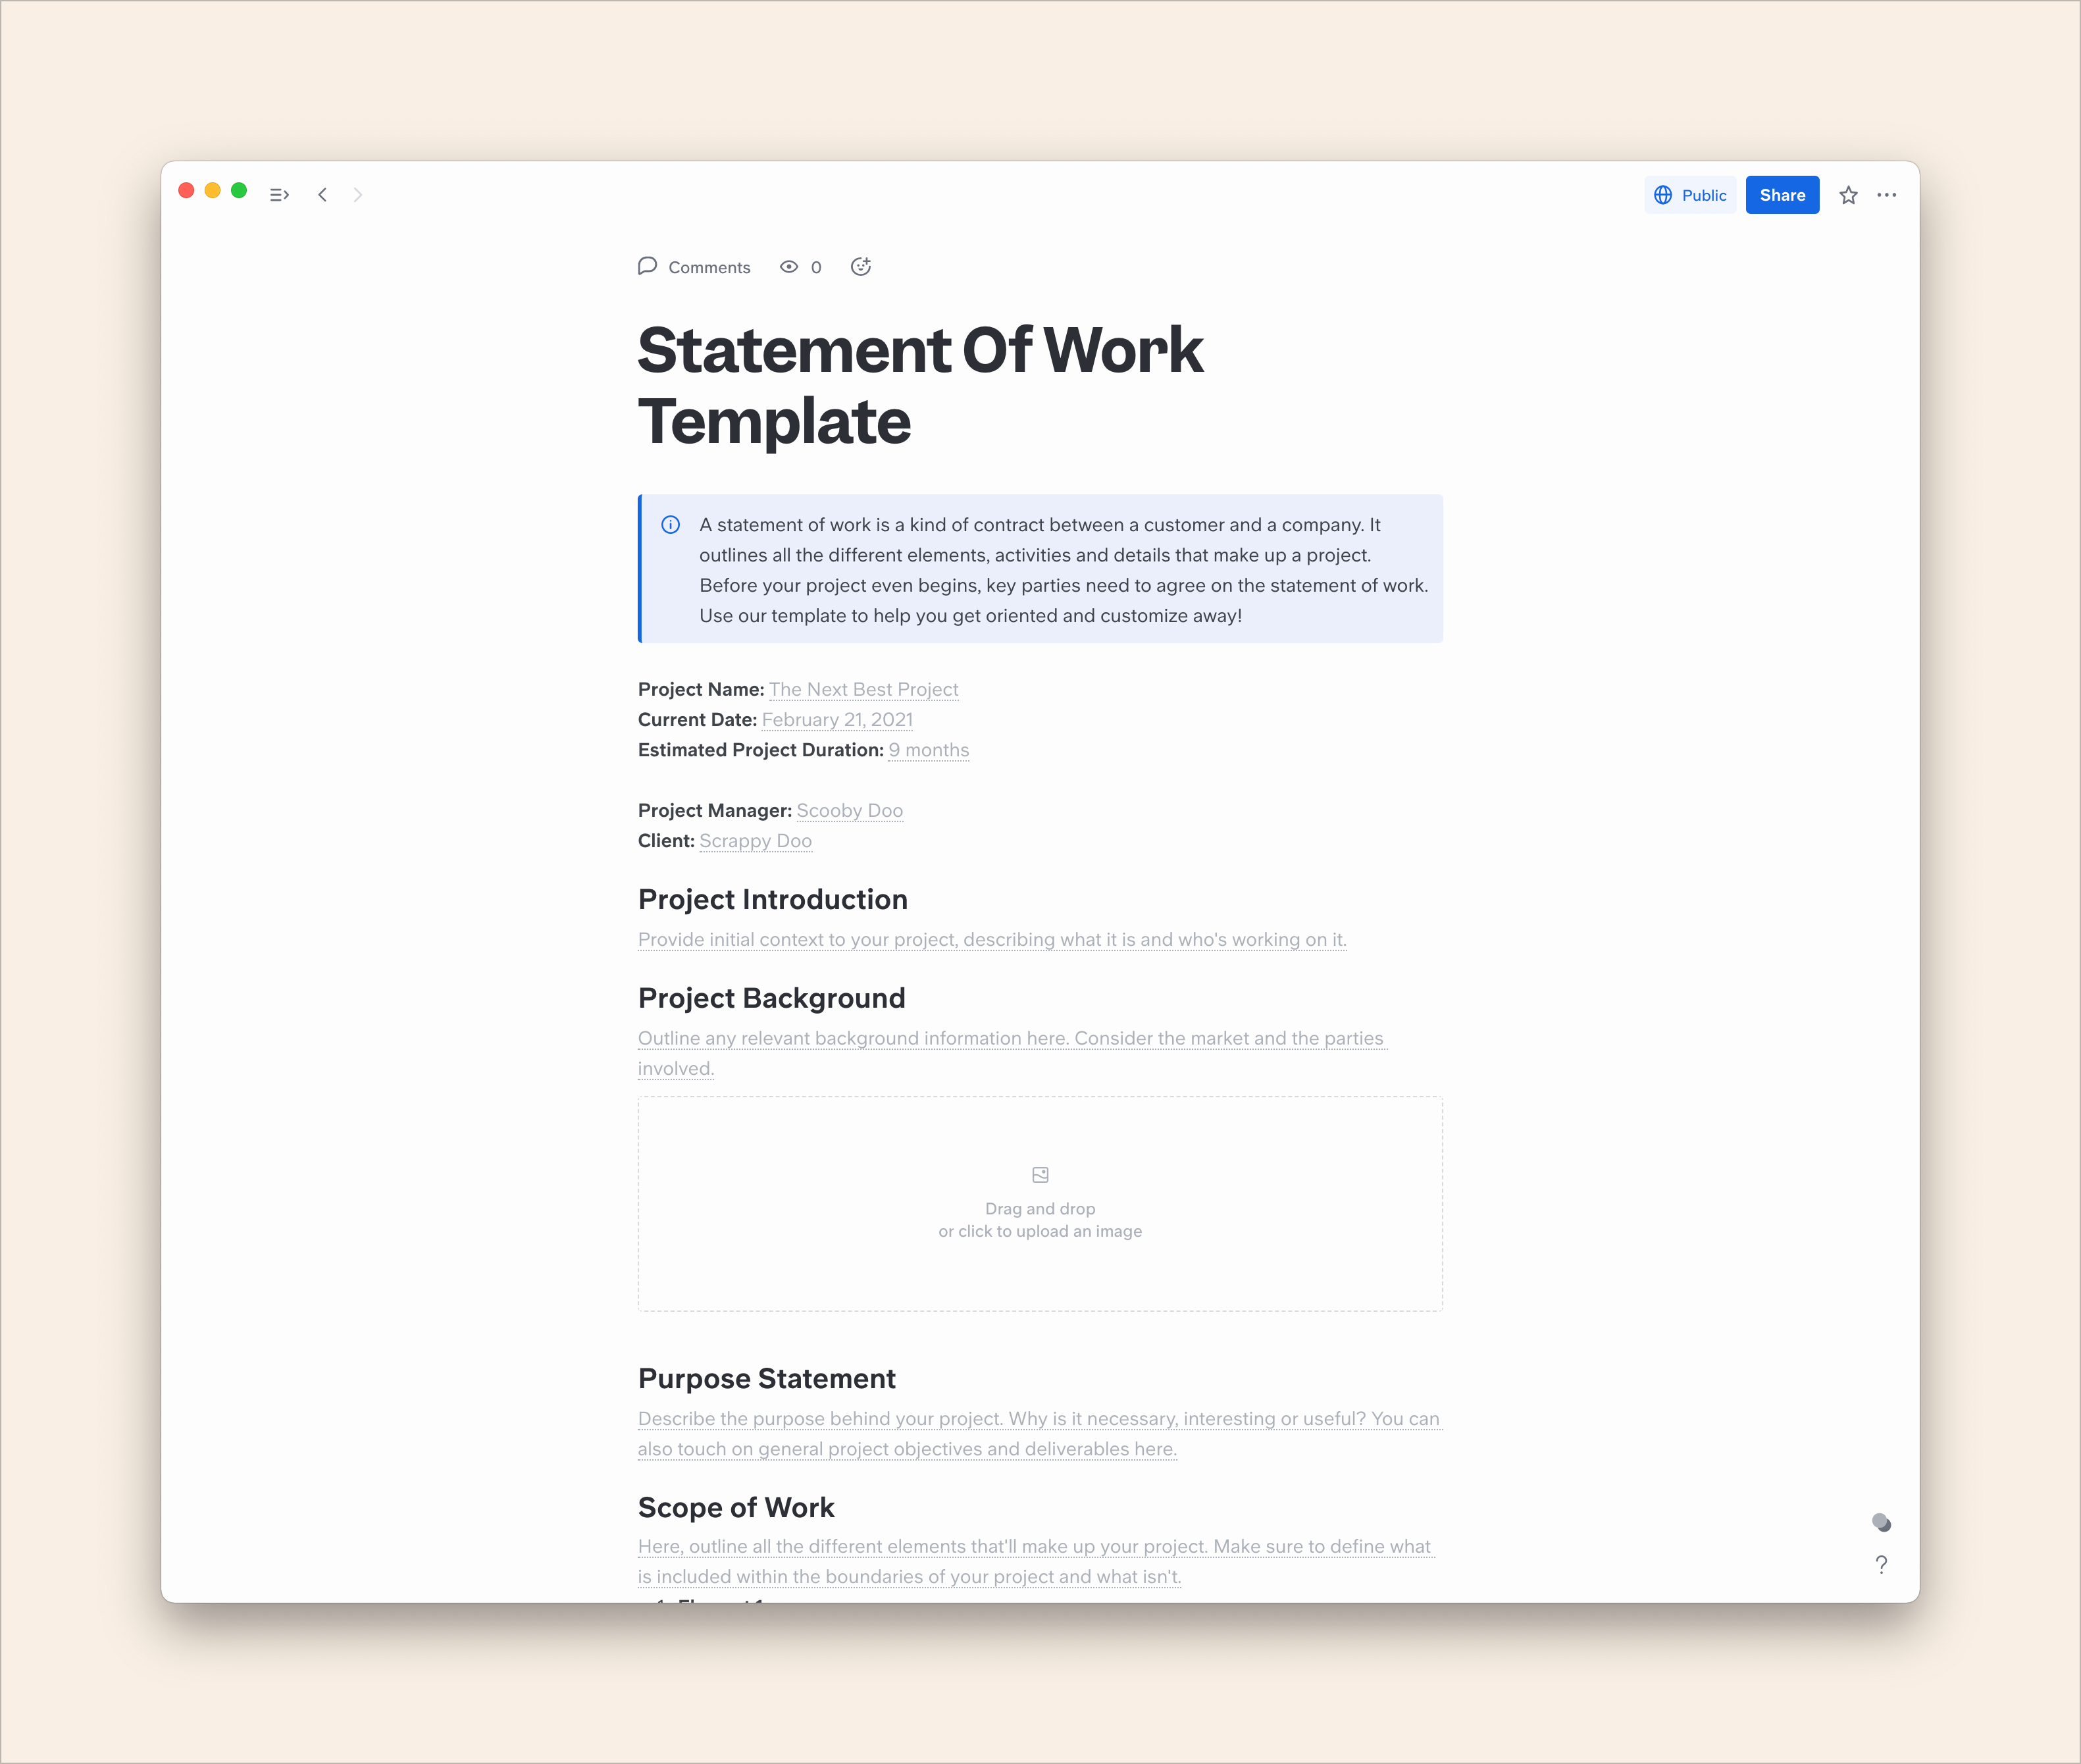
Task: Click the sidebar toggle icon
Action: tap(280, 194)
